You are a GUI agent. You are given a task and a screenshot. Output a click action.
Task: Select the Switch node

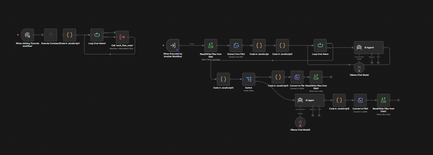tap(249, 79)
